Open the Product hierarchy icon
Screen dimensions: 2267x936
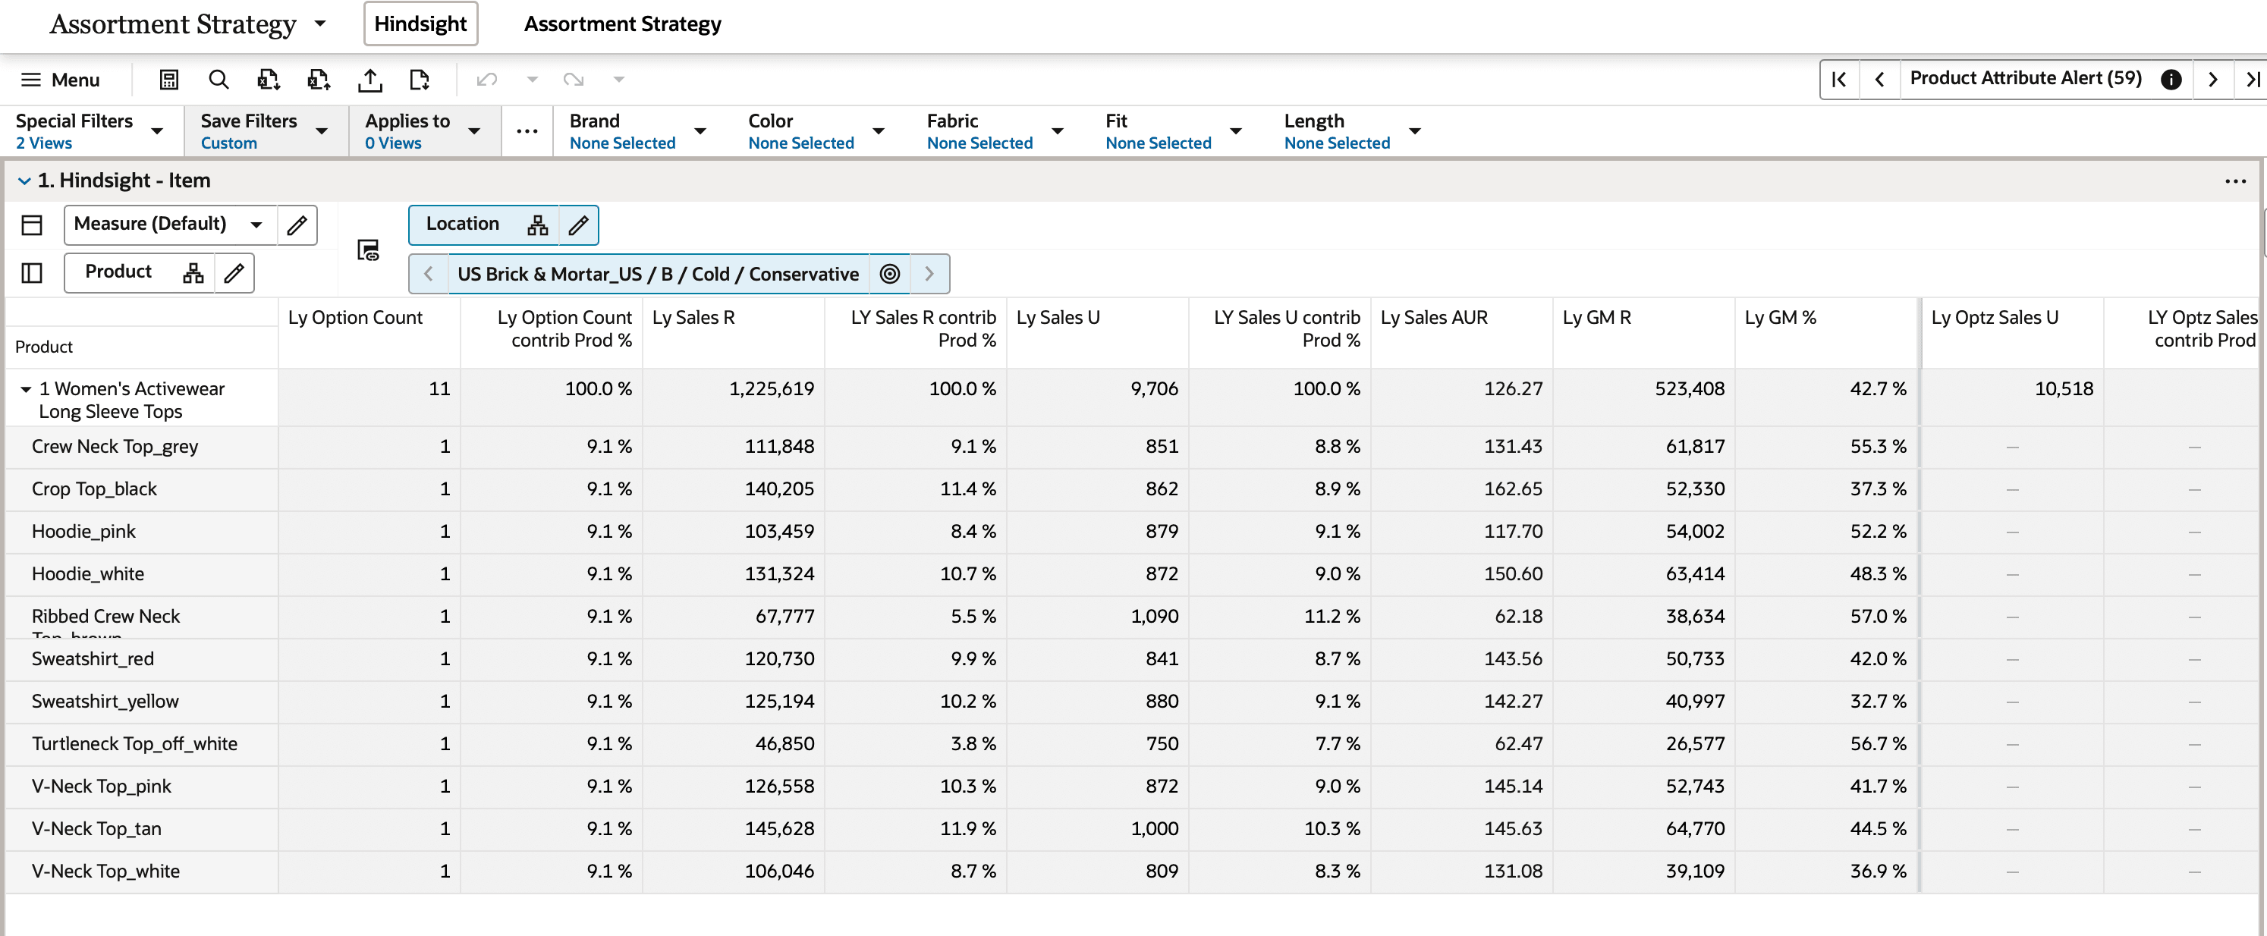tap(193, 273)
